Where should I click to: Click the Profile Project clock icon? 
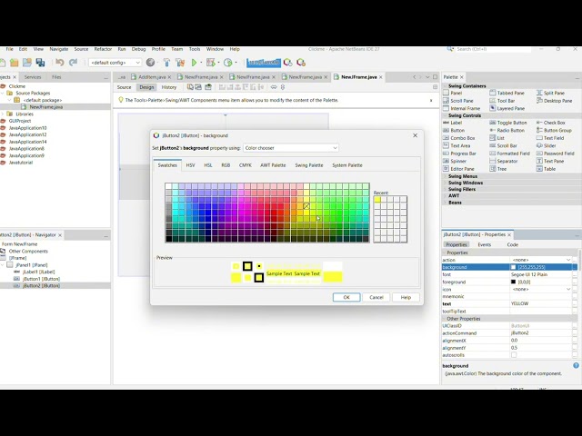(x=228, y=63)
